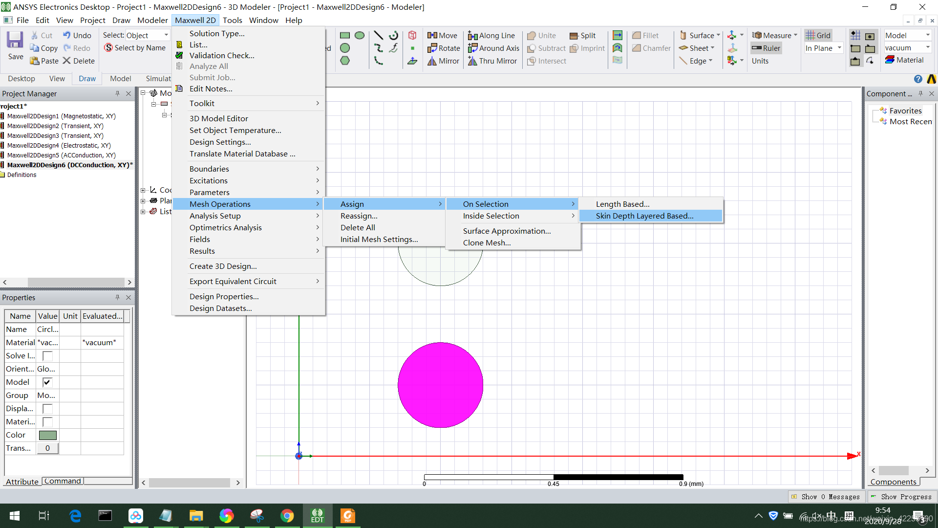The image size is (938, 528).
Task: Draw a rectangle using the rectangle tool
Action: pyautogui.click(x=345, y=35)
